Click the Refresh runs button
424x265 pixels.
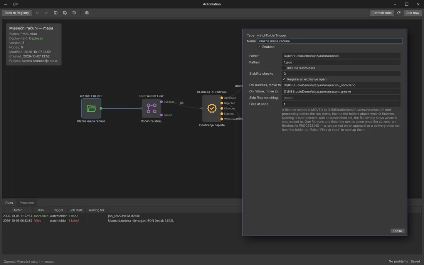click(382, 13)
